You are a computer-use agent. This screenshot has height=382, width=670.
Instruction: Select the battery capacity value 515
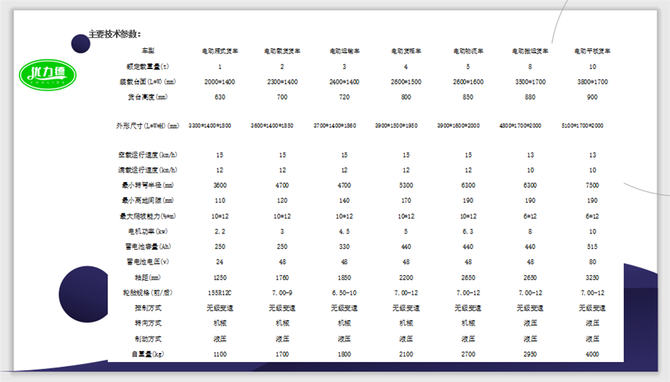click(592, 247)
